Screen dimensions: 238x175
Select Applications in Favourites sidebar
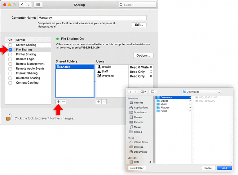138,107
